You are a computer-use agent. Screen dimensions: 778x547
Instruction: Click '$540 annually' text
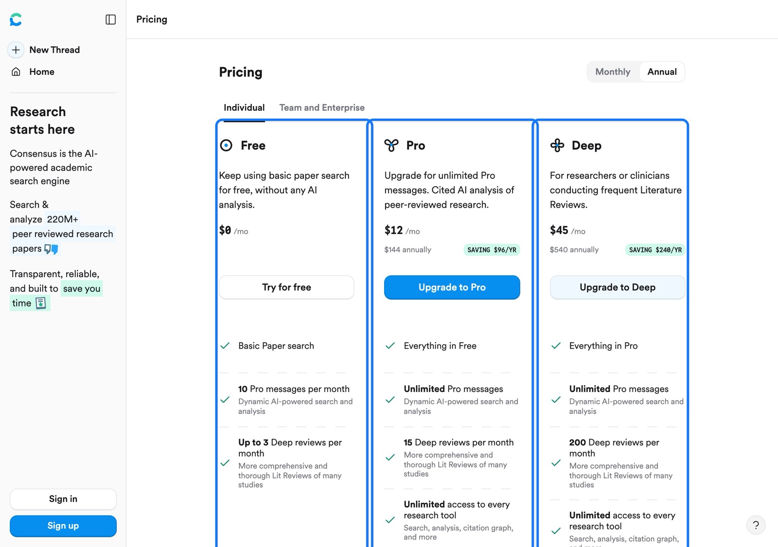click(574, 250)
